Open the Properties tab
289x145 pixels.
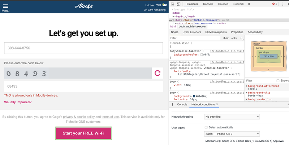point(237,32)
